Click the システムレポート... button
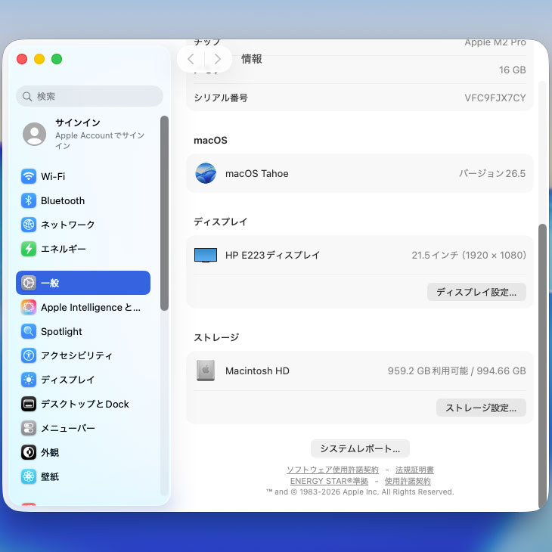 point(360,448)
